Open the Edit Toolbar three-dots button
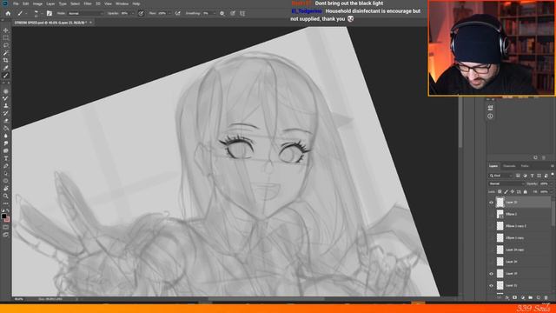556x313 pixels. (x=6, y=203)
